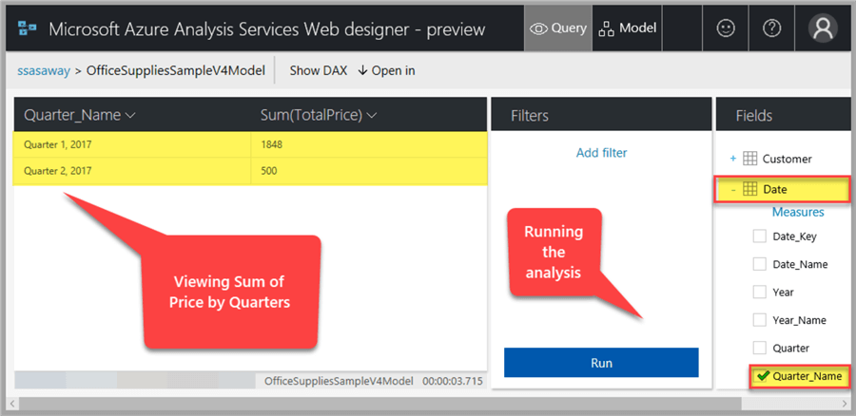
Task: Select the Quarter 2, 2017 cell
Action: click(132, 171)
